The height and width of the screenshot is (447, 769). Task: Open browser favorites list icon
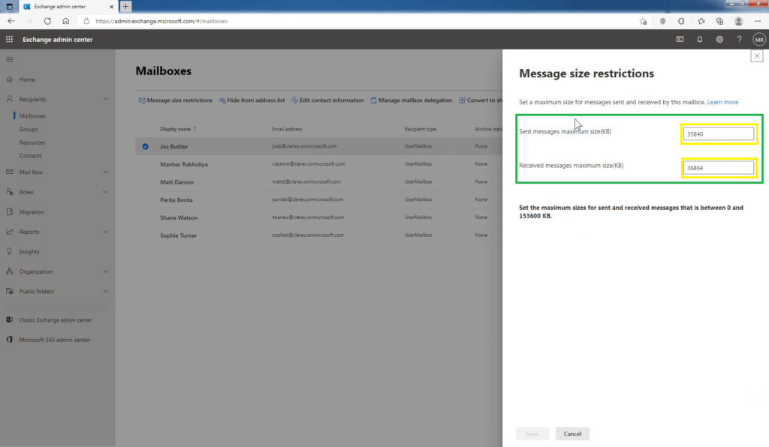pos(701,21)
